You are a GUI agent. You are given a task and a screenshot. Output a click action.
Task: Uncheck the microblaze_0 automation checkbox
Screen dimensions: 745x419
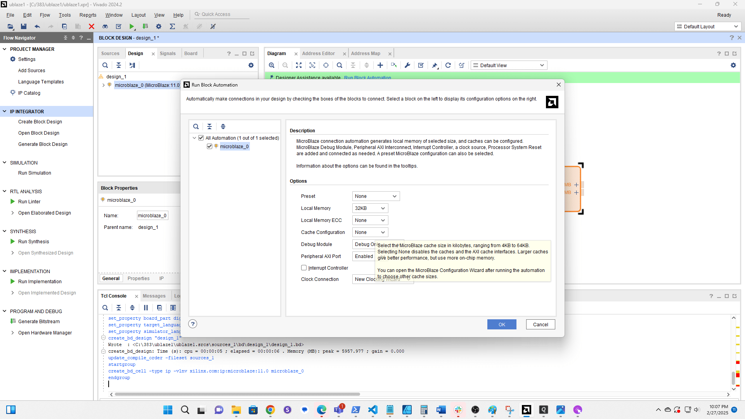(209, 146)
